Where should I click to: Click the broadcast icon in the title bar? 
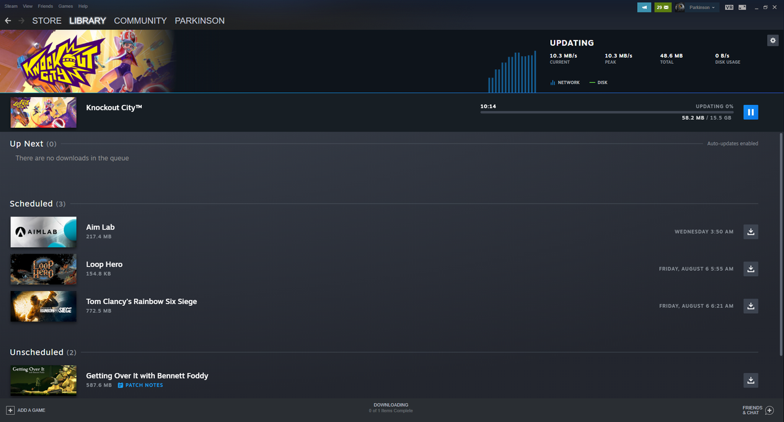[644, 7]
